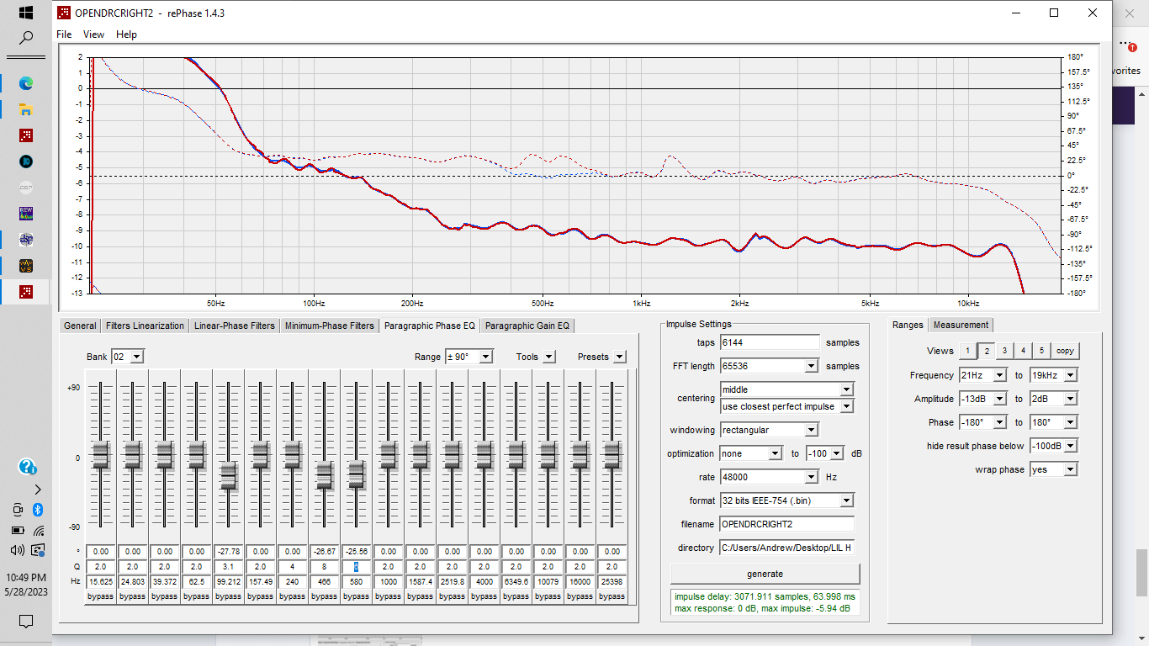The height and width of the screenshot is (646, 1149).
Task: Open the File menu
Action: click(x=64, y=34)
